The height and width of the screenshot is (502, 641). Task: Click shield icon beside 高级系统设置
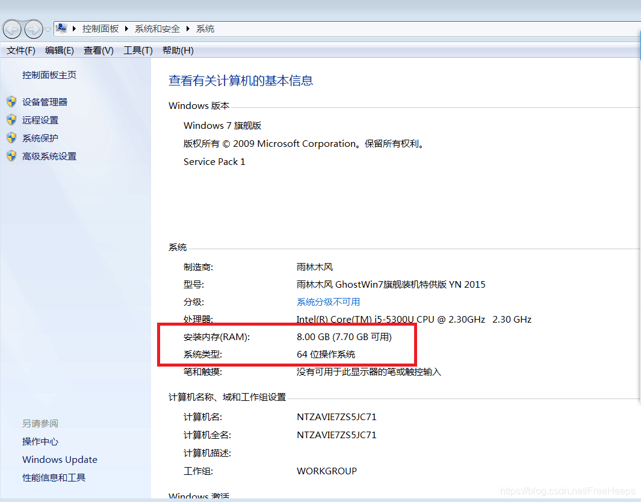point(11,155)
